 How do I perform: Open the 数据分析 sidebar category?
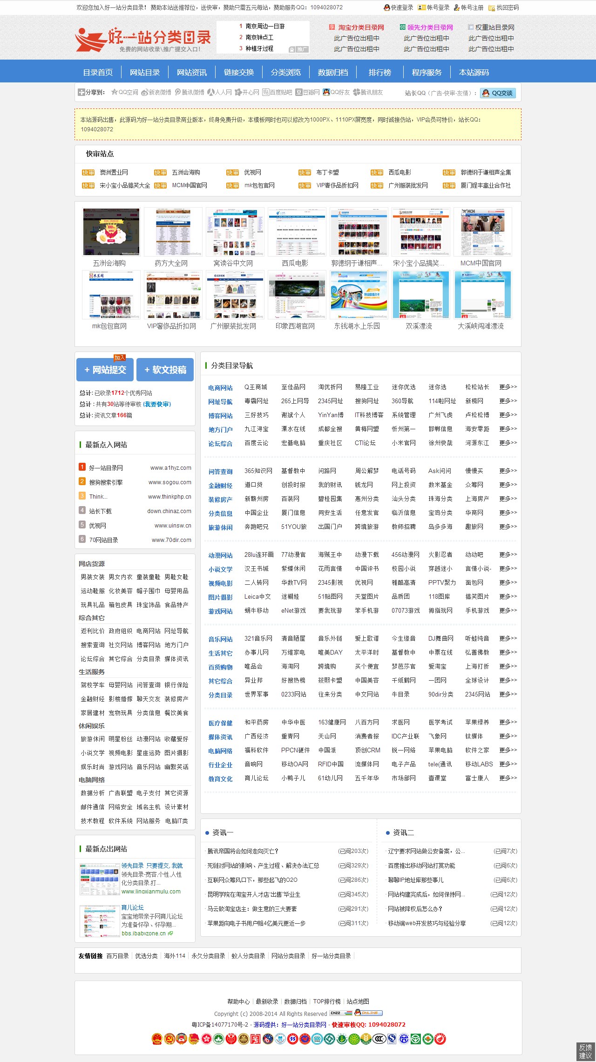tap(93, 793)
